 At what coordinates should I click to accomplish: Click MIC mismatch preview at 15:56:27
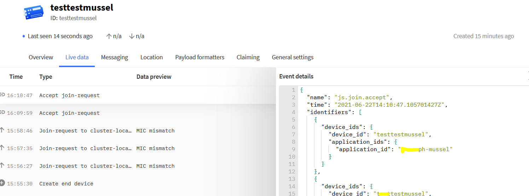(x=156, y=166)
